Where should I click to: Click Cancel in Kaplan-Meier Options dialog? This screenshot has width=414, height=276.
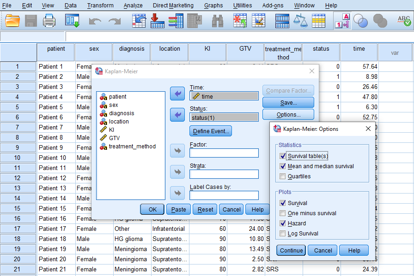point(323,251)
